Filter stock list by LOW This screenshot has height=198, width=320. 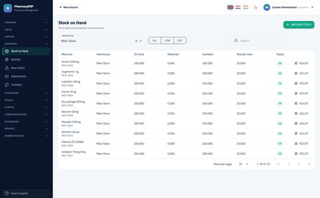(x=167, y=40)
